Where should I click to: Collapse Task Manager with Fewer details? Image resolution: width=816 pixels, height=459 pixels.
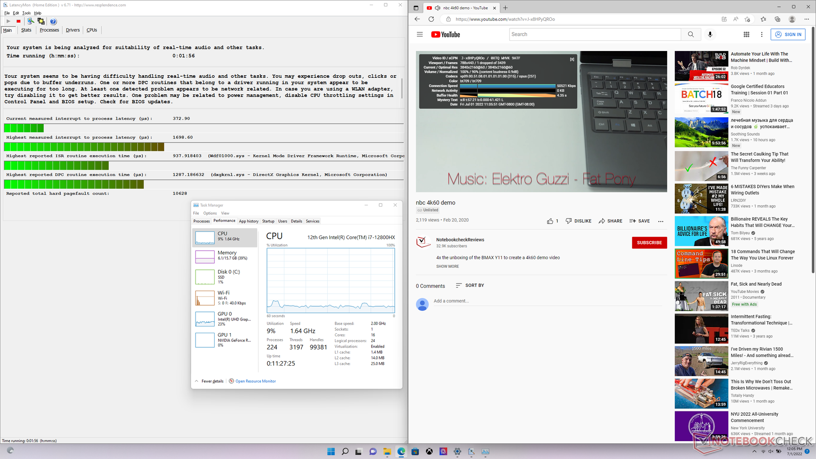click(x=212, y=381)
